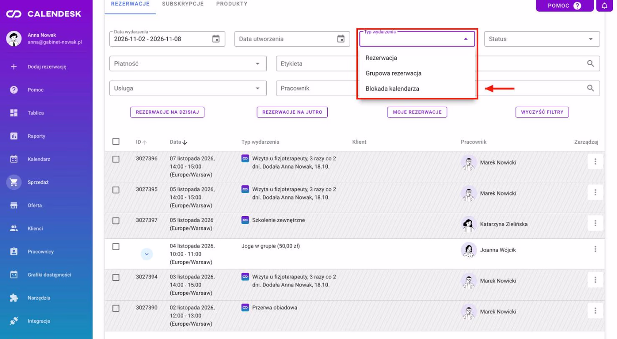Screen dimensions: 617x339
Task: Open the Integracje plug icon
Action: pyautogui.click(x=14, y=321)
